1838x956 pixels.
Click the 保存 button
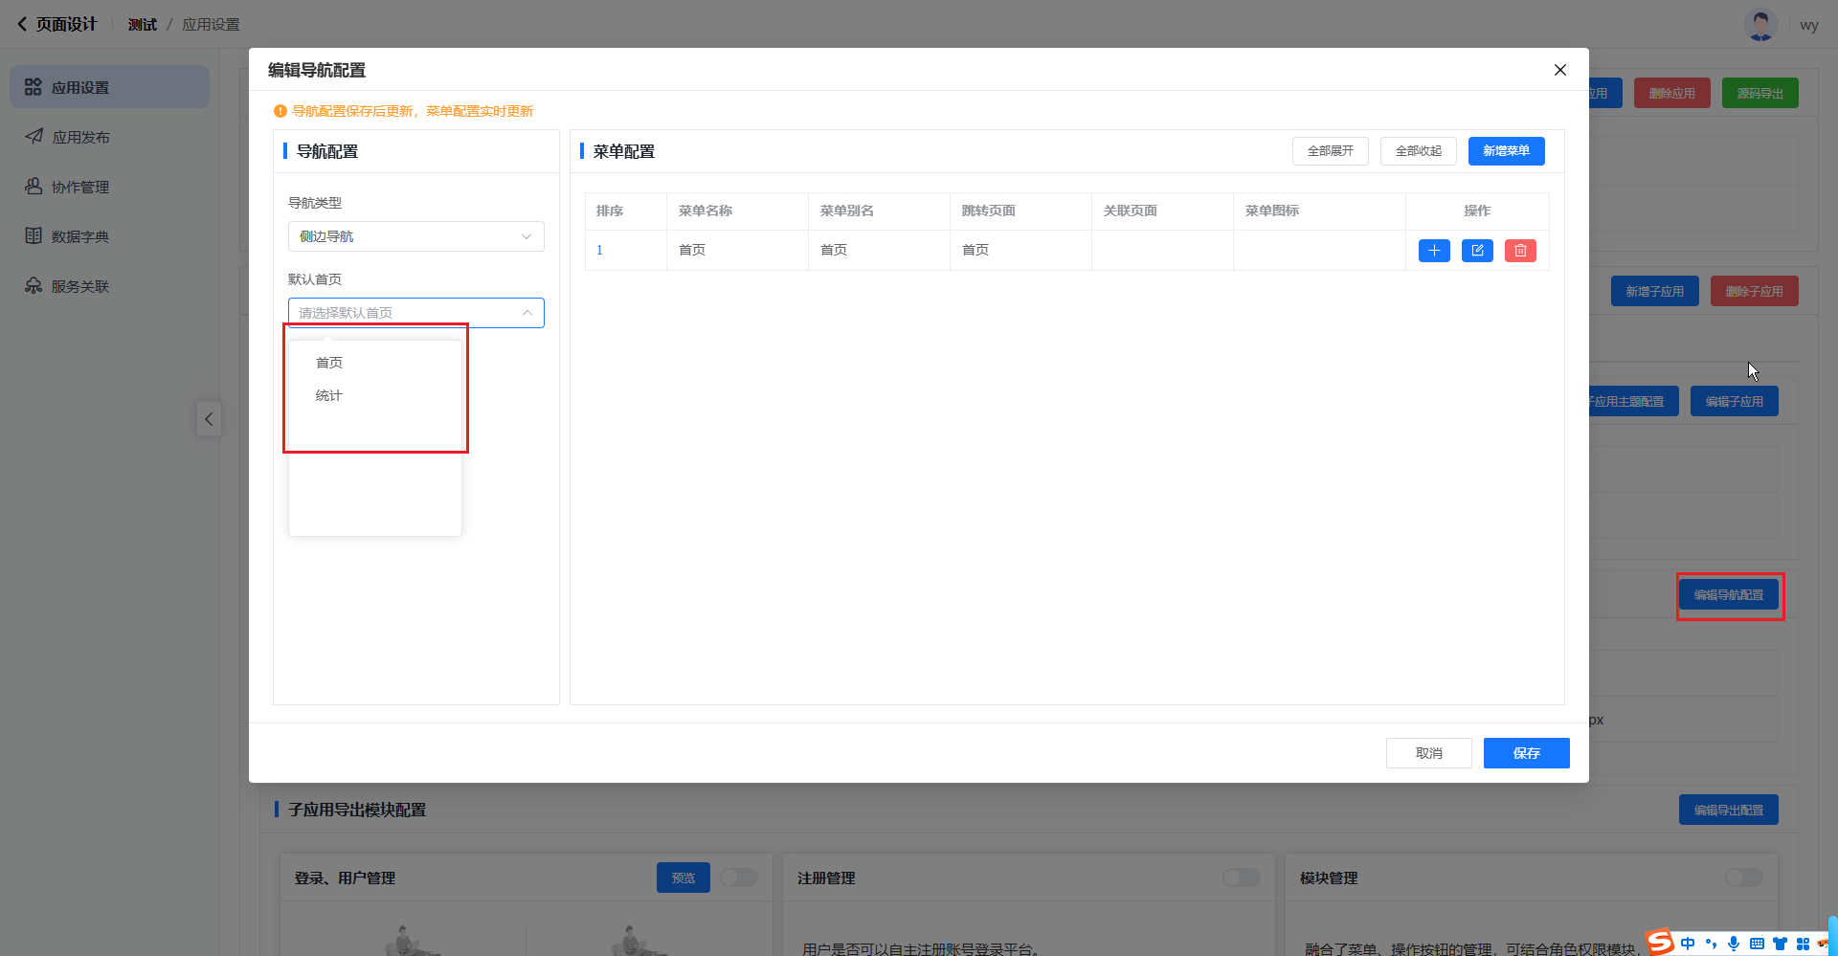pos(1526,753)
